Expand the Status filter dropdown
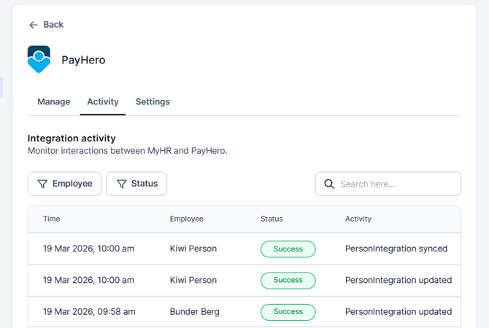489x328 pixels. tap(136, 184)
